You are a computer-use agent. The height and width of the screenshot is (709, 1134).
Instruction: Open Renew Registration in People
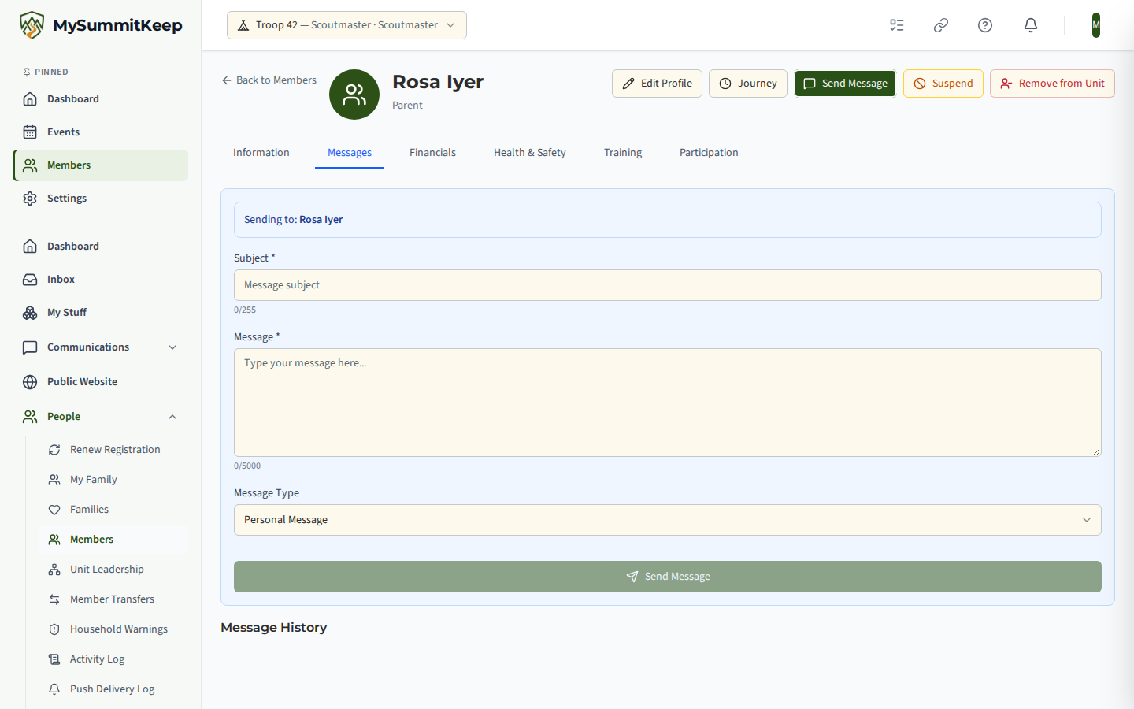coord(113,450)
